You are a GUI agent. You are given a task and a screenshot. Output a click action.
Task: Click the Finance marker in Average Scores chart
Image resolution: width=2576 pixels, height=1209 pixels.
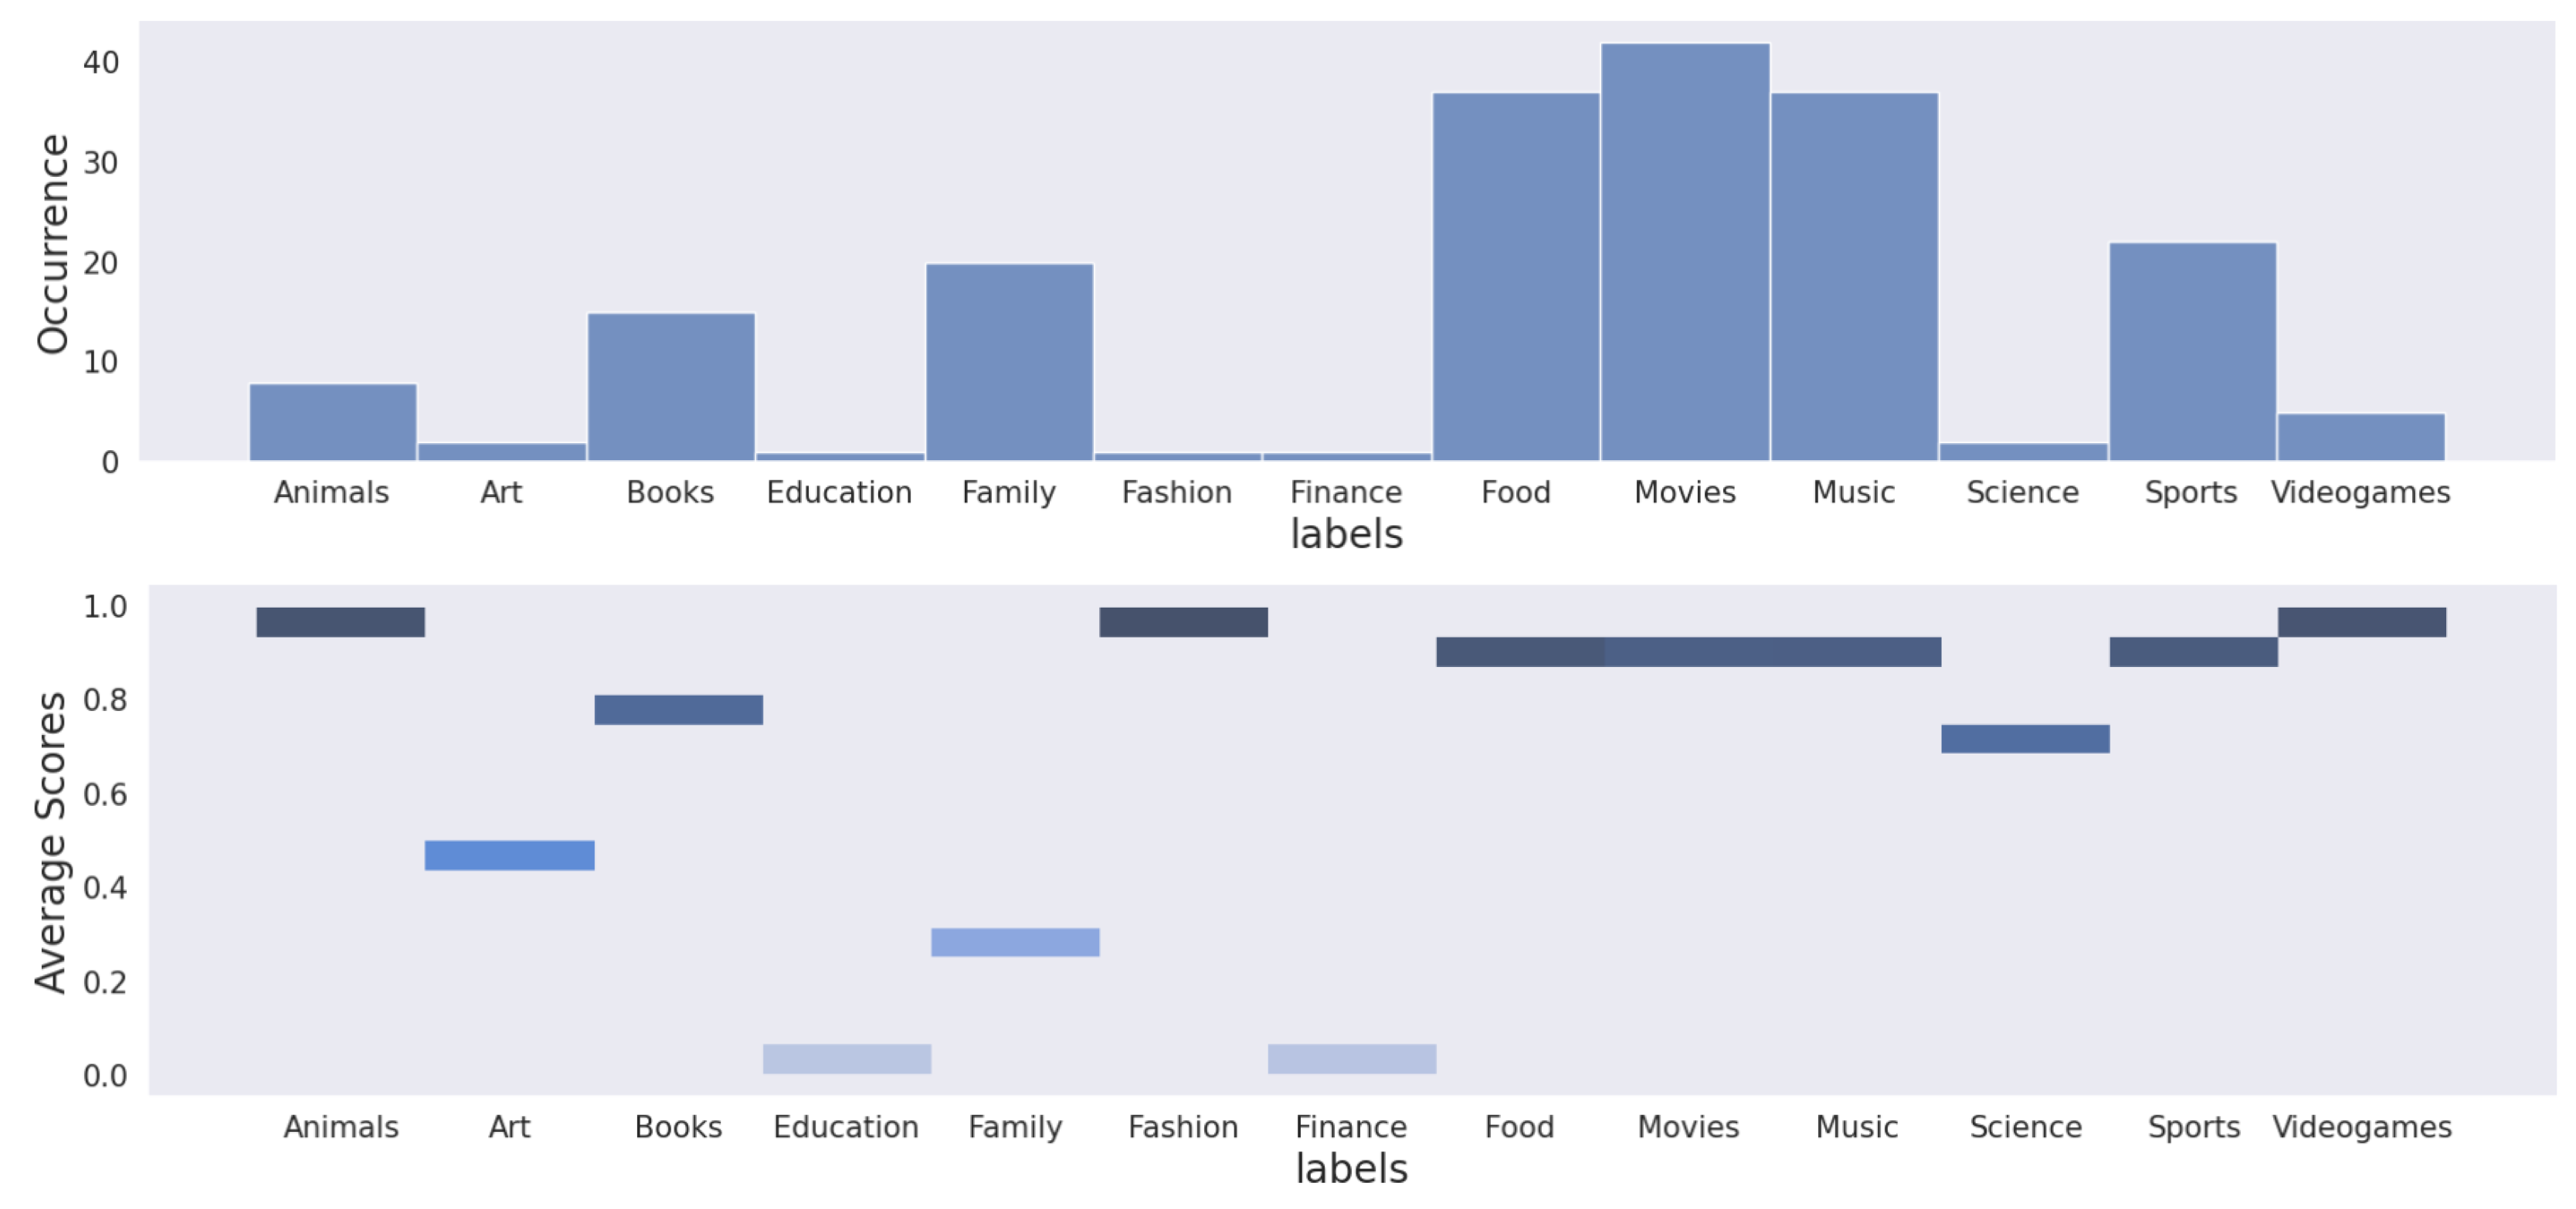[x=1351, y=1059]
